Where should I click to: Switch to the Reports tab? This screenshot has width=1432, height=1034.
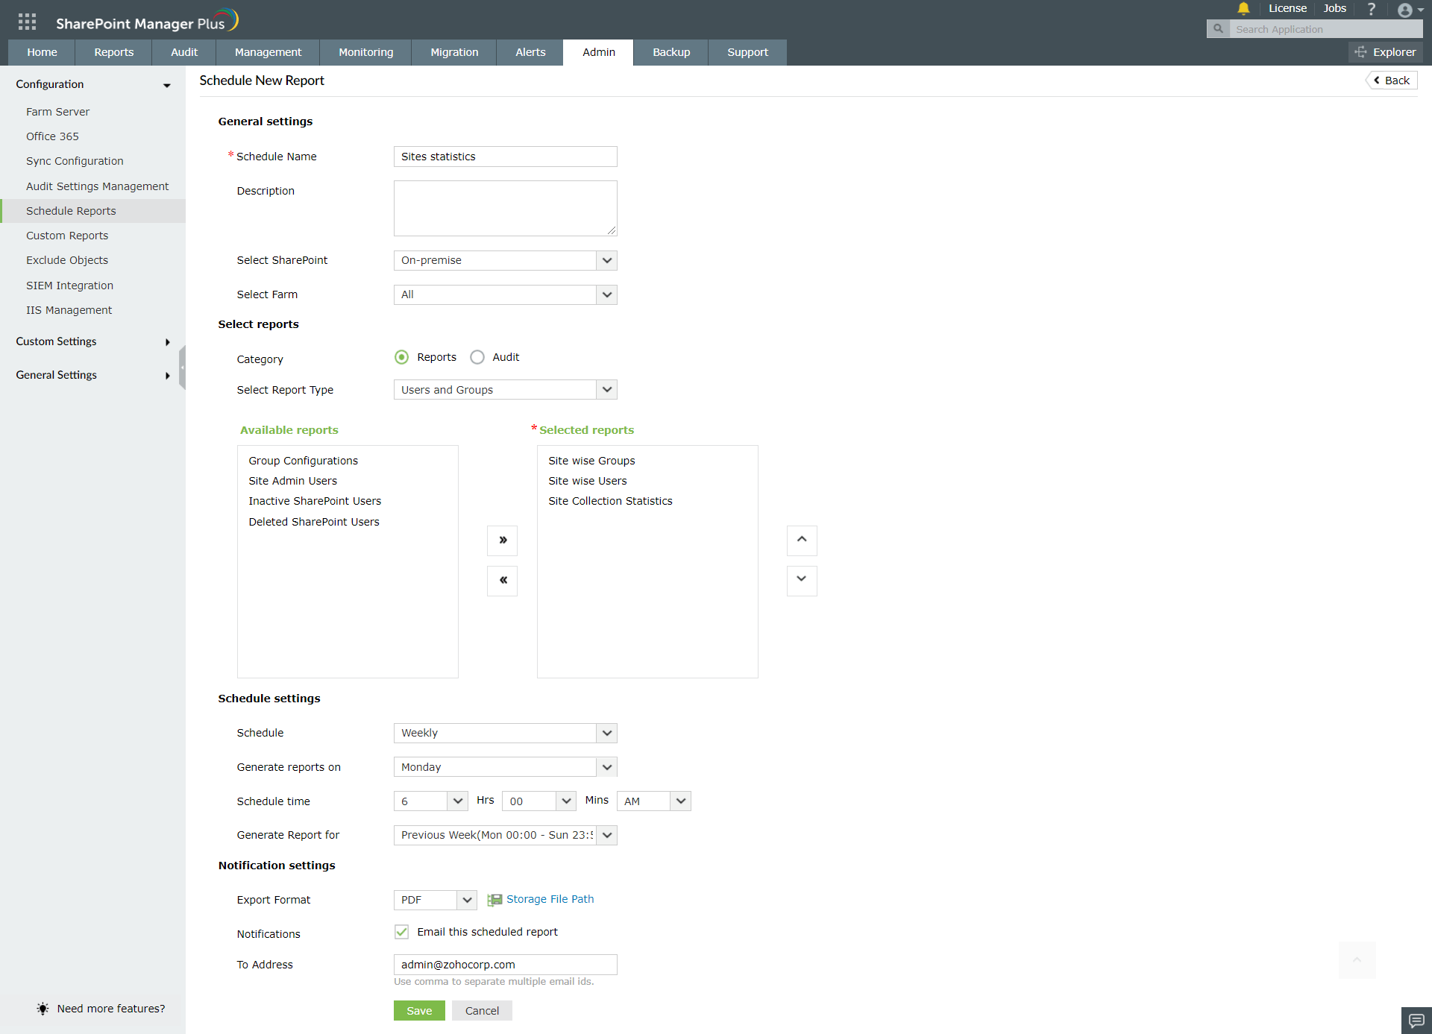point(113,52)
